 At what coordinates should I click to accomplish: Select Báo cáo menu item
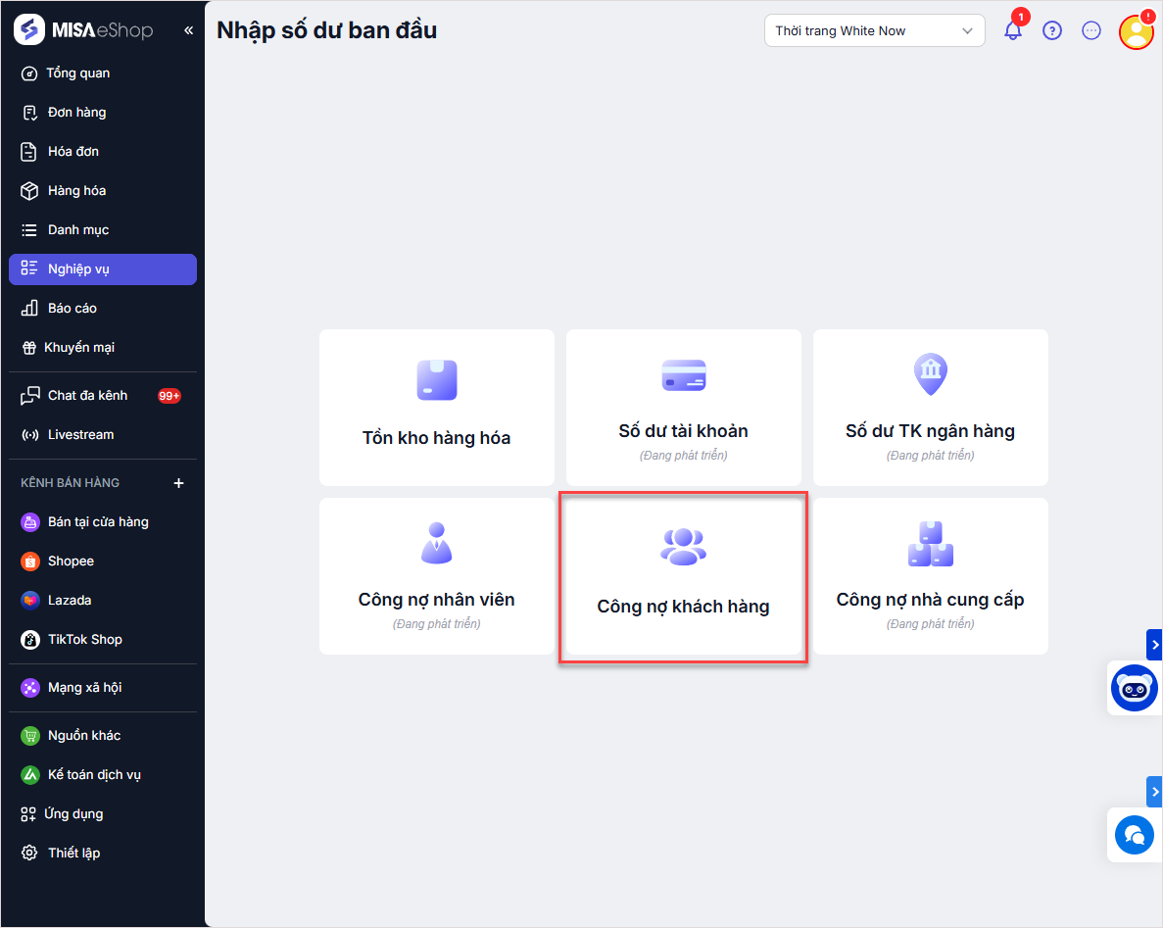(x=102, y=308)
